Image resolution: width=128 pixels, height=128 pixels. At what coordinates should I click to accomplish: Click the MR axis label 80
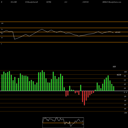point(125,76)
